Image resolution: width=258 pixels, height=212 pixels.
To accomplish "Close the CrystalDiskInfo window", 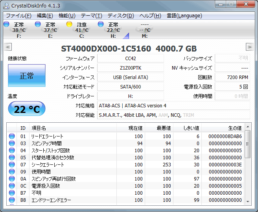I will pyautogui.click(x=246, y=4).
